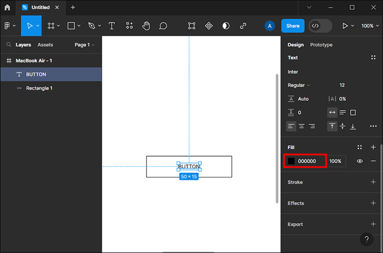Open the Regular font weight dropdown

pos(299,85)
